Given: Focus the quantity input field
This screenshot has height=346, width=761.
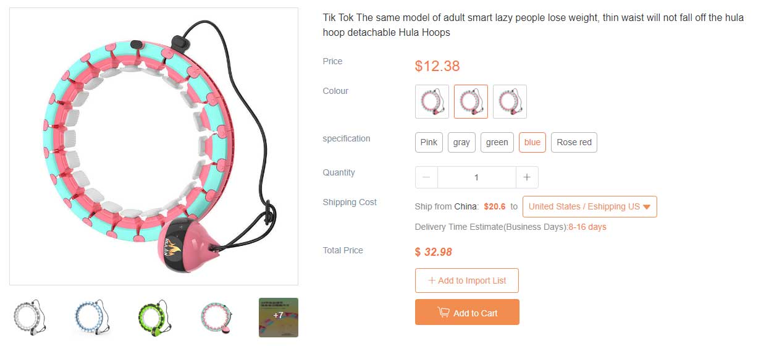Looking at the screenshot, I should (x=476, y=177).
